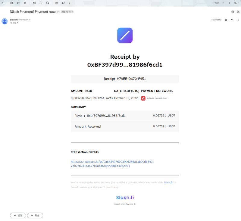Click the Slash logo image
This screenshot has width=241, height=221.
click(x=125, y=35)
